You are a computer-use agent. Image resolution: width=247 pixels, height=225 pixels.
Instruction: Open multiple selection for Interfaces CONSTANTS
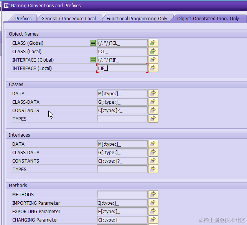point(153,161)
